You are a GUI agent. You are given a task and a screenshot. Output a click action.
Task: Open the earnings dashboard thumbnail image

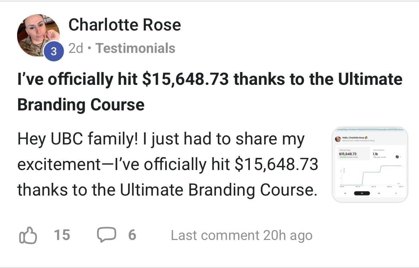tap(370, 165)
